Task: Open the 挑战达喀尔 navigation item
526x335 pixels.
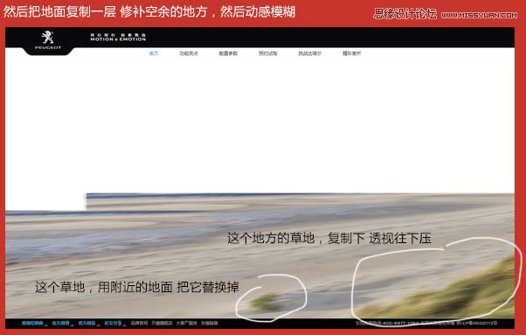Action: pyautogui.click(x=309, y=53)
